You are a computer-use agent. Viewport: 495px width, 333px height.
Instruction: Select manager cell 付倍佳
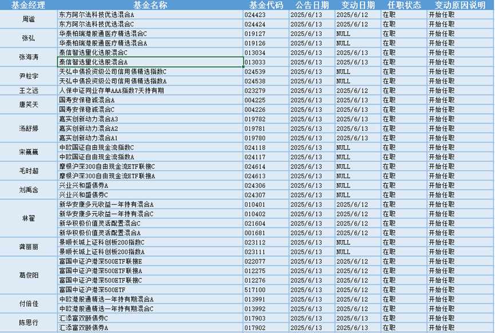click(29, 304)
